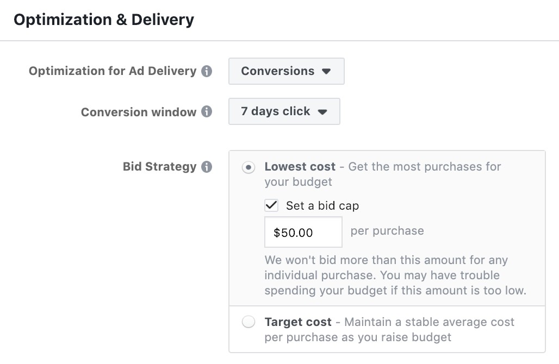
Task: Click the most purchases for your budget text
Action: coord(424,167)
